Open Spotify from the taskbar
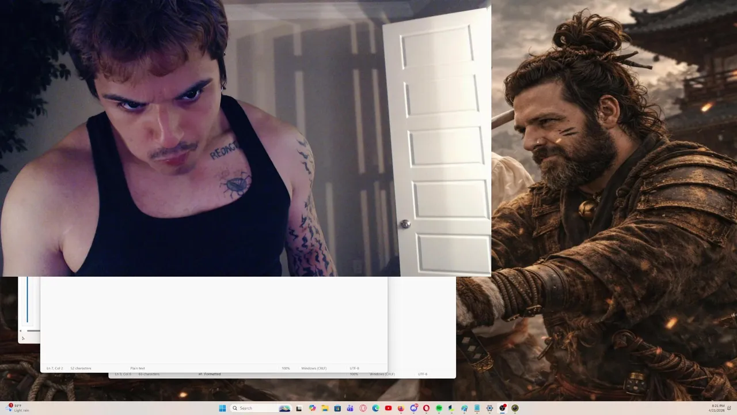 point(439,408)
